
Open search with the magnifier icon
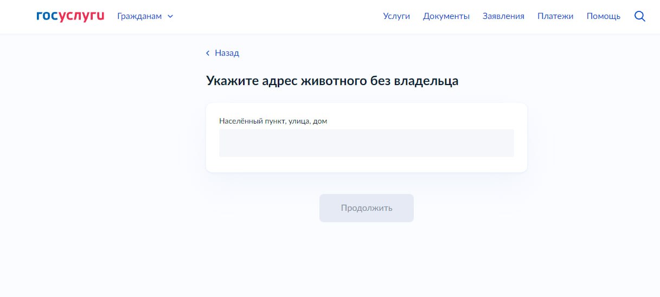(639, 16)
